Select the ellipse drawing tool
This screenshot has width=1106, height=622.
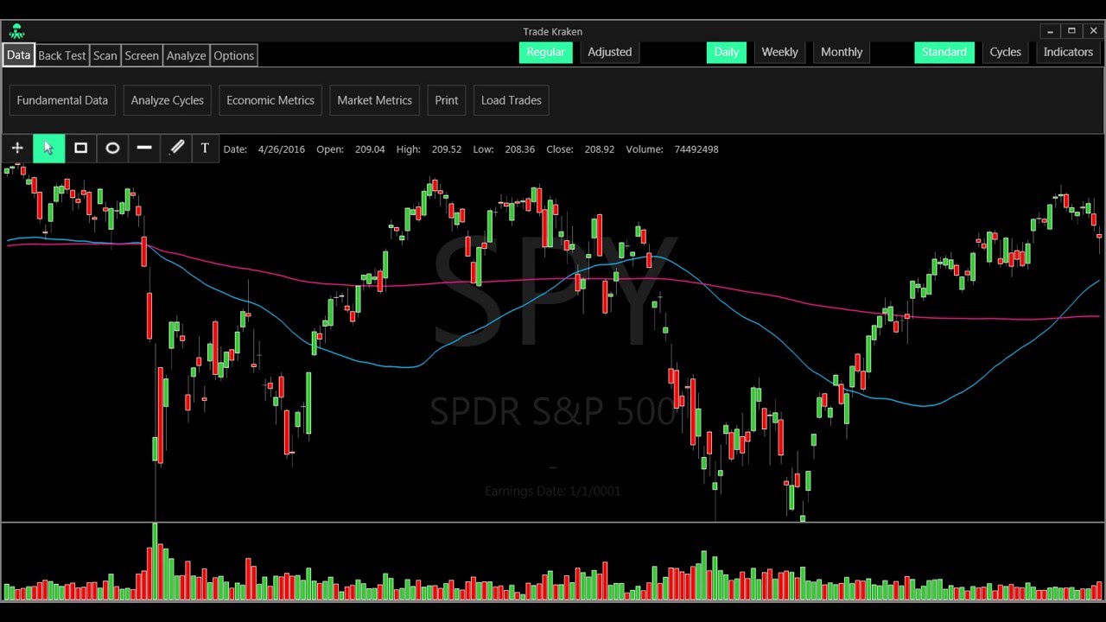pos(112,149)
